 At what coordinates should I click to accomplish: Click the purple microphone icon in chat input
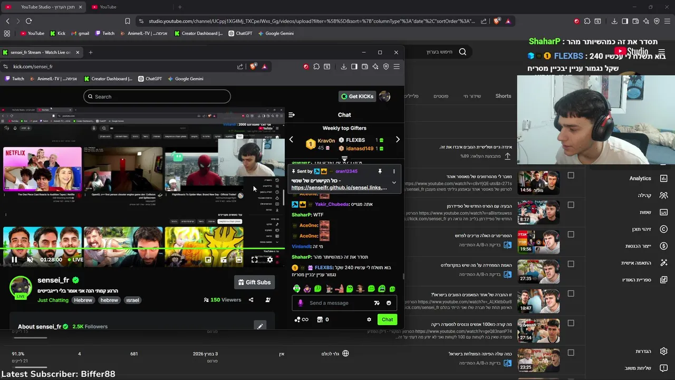coord(301,303)
